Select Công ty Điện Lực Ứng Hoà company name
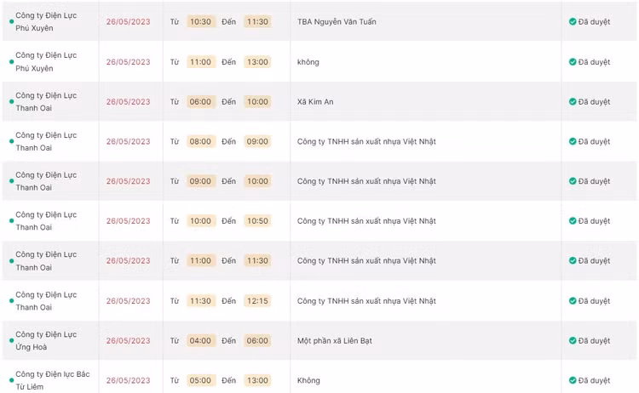This screenshot has width=639, height=393. click(46, 341)
